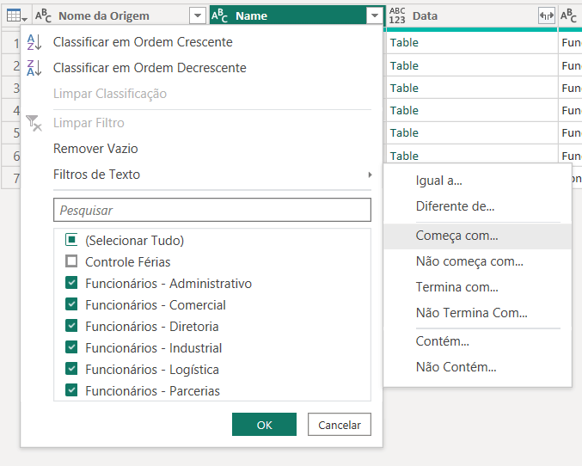The image size is (582, 466).
Task: Check the Controle Férias checkbox
Action: point(71,261)
